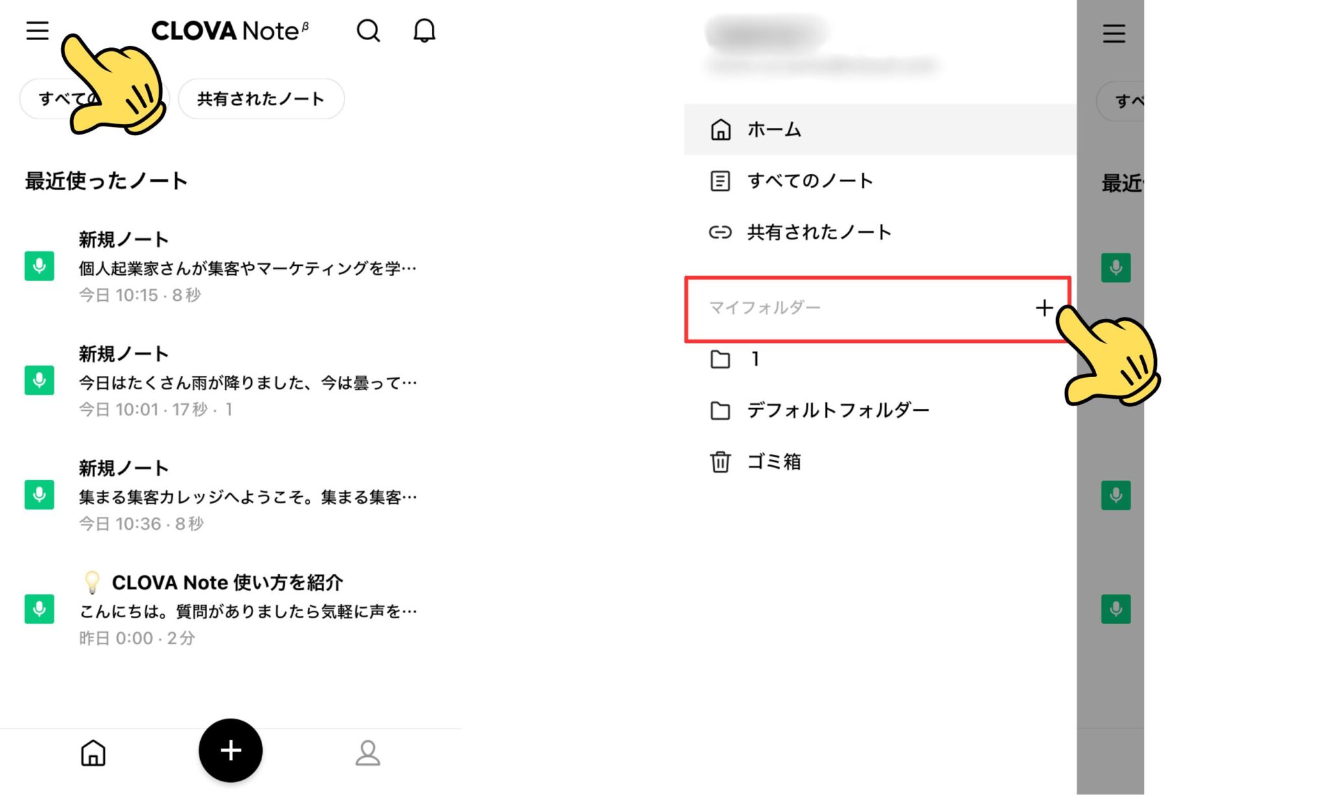Select 共有されたノート in the side menu
Screen dimensions: 1326x795
click(880, 232)
